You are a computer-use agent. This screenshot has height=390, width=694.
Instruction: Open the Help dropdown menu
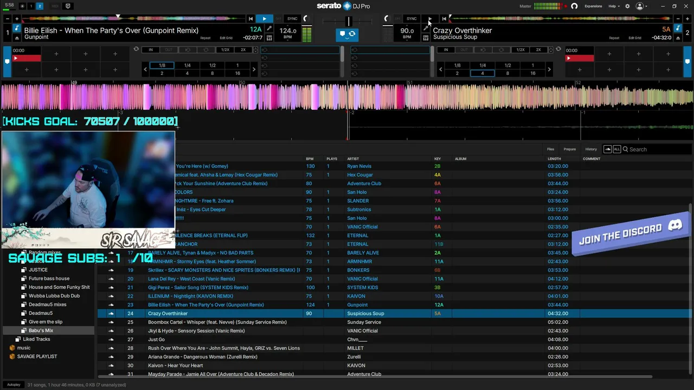pyautogui.click(x=613, y=6)
